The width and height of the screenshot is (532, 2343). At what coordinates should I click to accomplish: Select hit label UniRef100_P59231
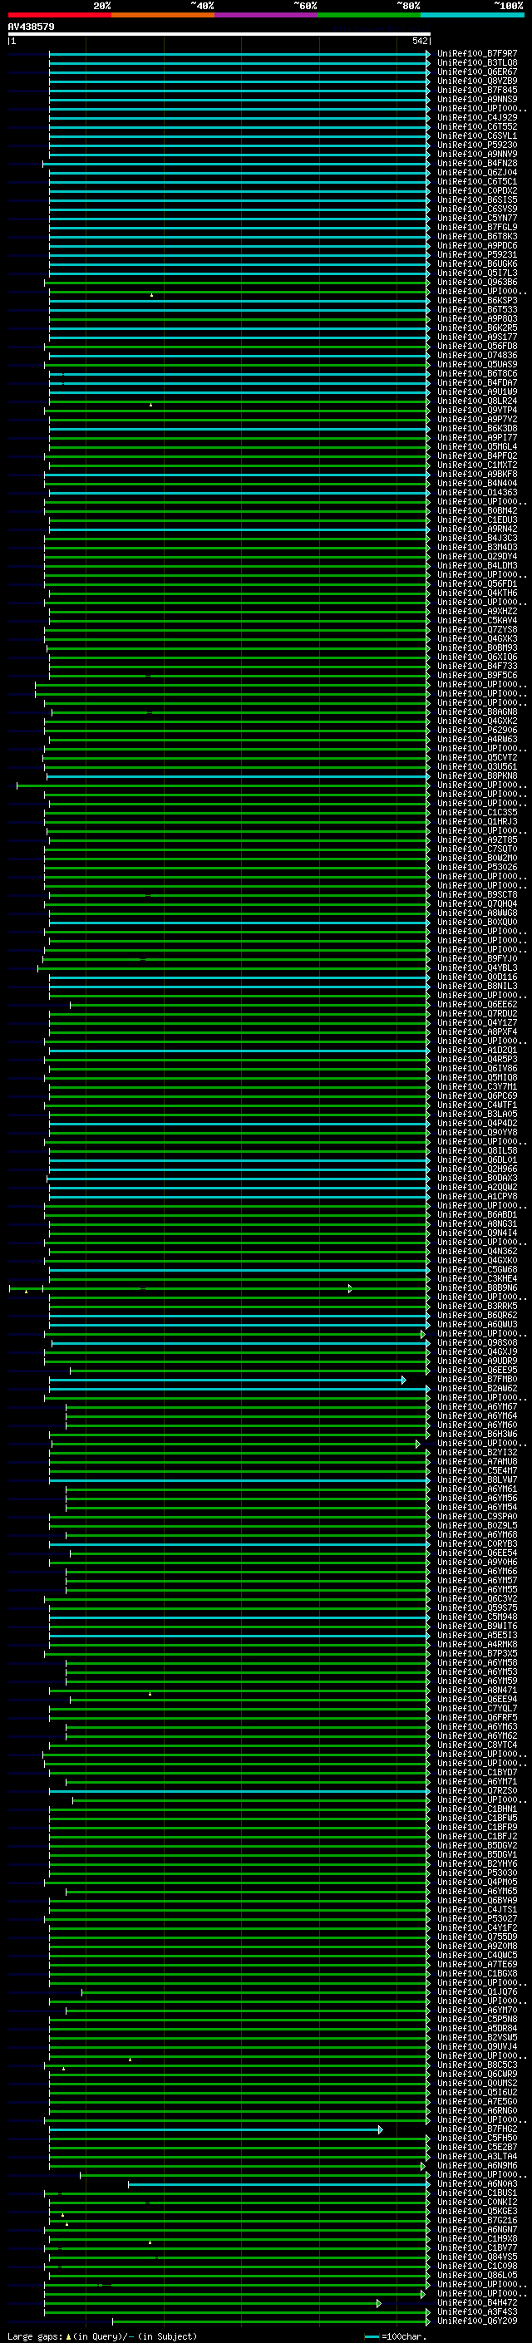pyautogui.click(x=477, y=254)
